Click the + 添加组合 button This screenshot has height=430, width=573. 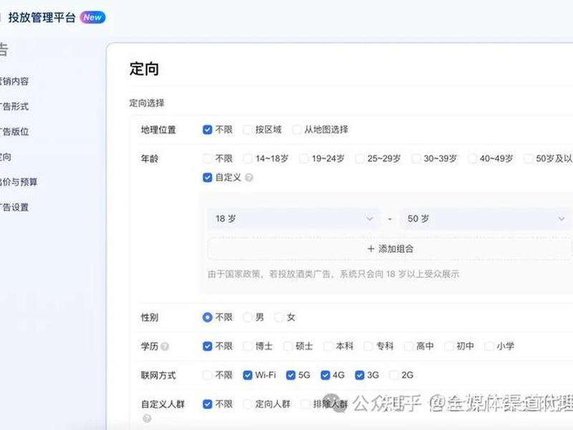[x=390, y=249]
